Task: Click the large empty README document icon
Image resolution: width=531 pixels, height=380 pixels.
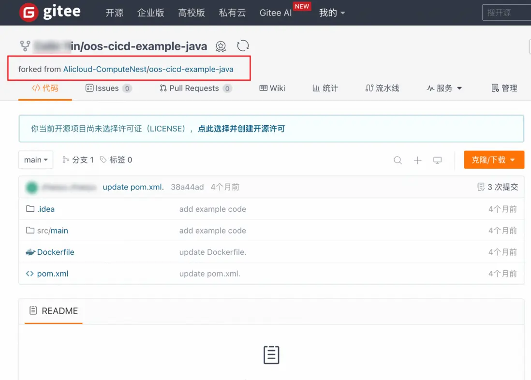Action: pos(271,355)
